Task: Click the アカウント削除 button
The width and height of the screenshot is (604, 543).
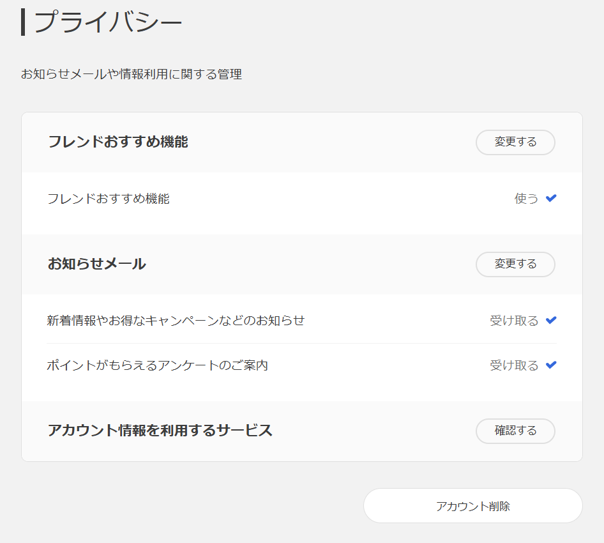Action: point(472,505)
